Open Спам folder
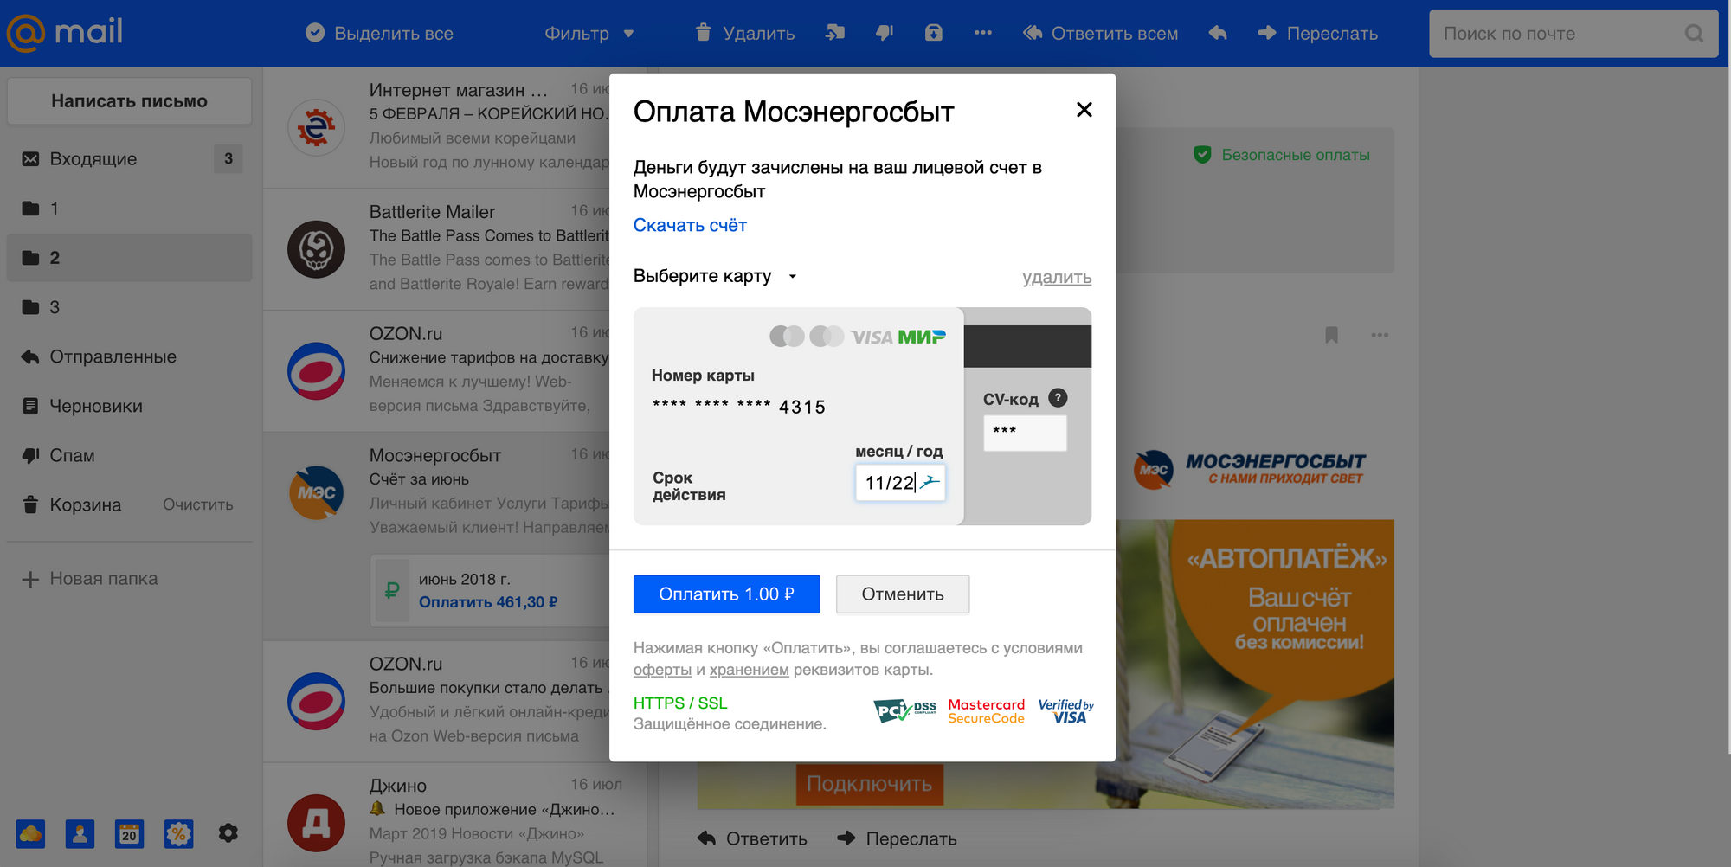 pyautogui.click(x=129, y=455)
